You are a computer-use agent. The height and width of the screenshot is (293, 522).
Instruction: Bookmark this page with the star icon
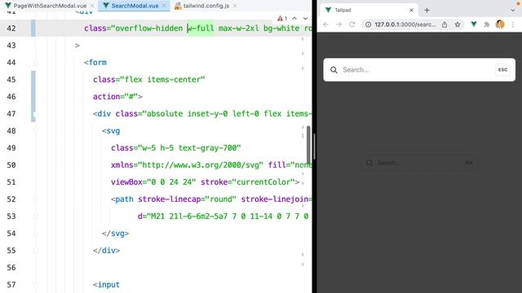(458, 24)
